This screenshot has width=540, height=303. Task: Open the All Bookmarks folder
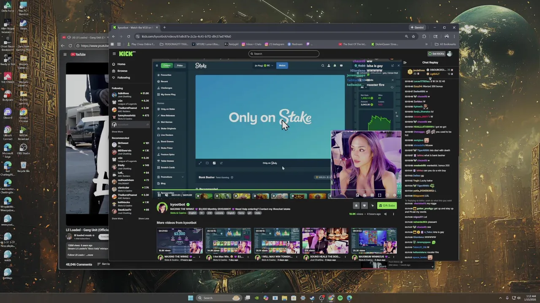tap(445, 44)
